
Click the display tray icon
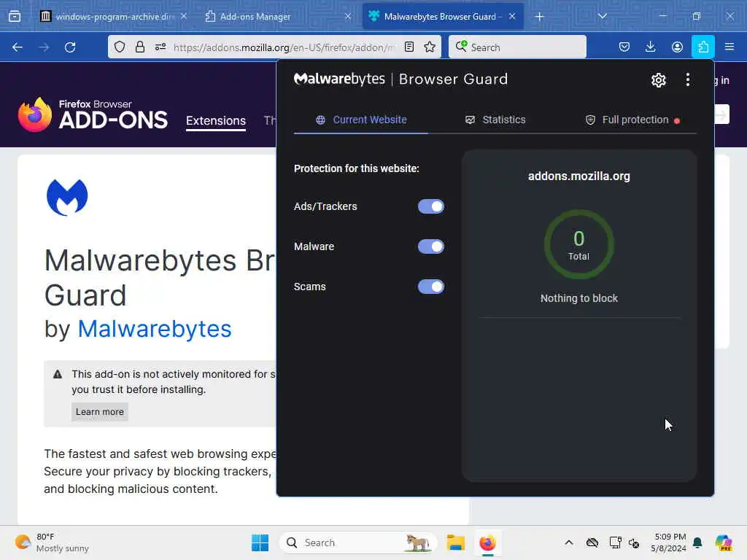615,542
